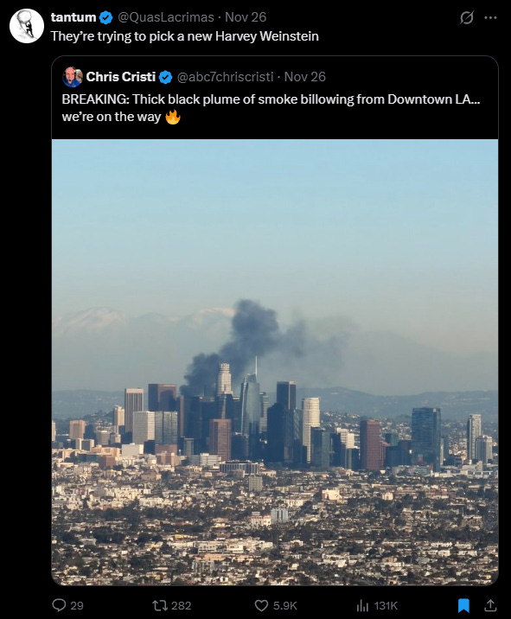511x619 pixels.
Task: Open the Nov 26 timestamp of tantum's post
Action: [x=246, y=17]
